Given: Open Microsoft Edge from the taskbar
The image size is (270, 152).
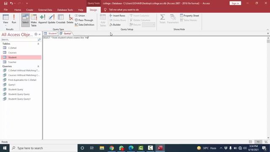Looking at the screenshot, I should 131,148.
